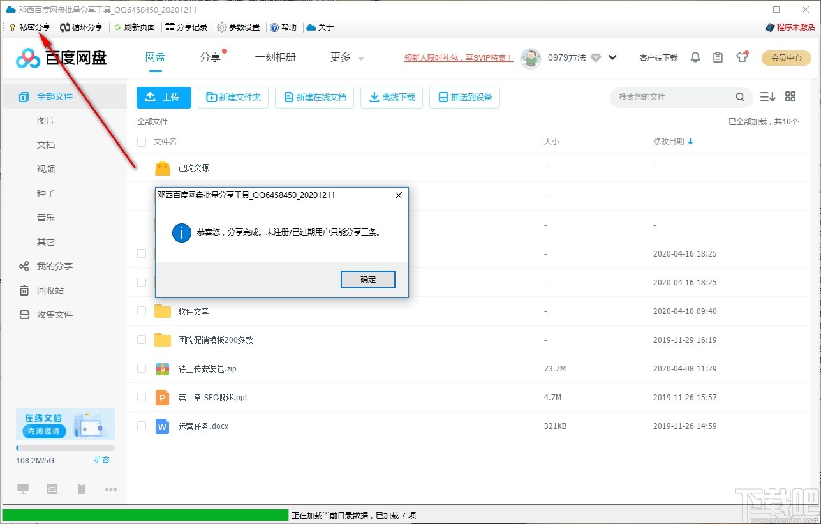Click the 扩容 storage expansion link
Viewport: 821px width, 524px height.
click(x=102, y=460)
